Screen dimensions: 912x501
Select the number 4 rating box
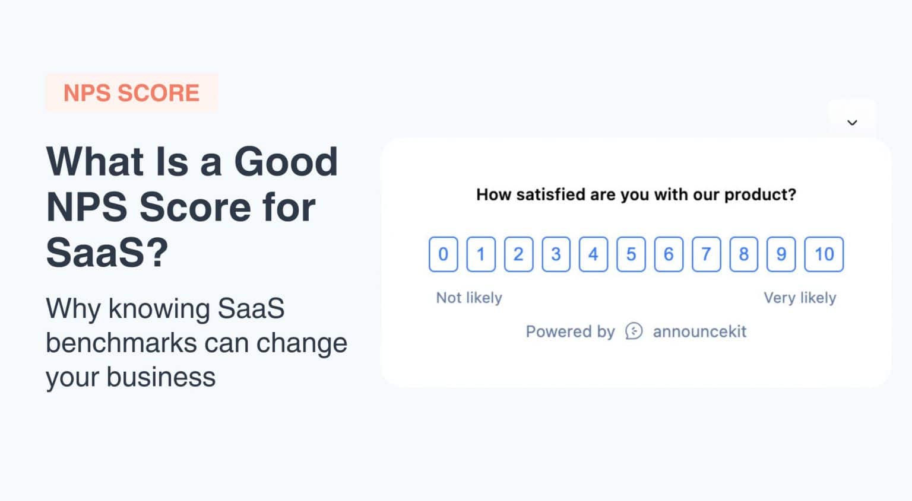[593, 254]
